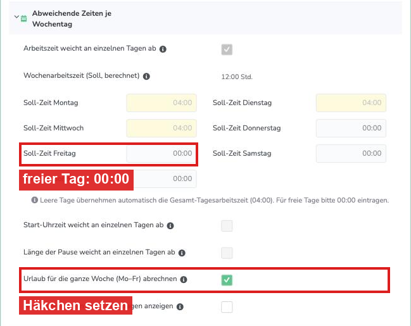Enable Start-Uhrzeit weicht an einzelnen Tagen ab
411x326 pixels.
point(227,226)
